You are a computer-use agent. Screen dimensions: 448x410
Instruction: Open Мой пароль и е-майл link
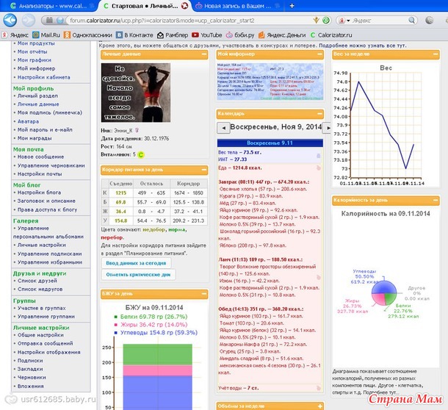click(x=45, y=130)
